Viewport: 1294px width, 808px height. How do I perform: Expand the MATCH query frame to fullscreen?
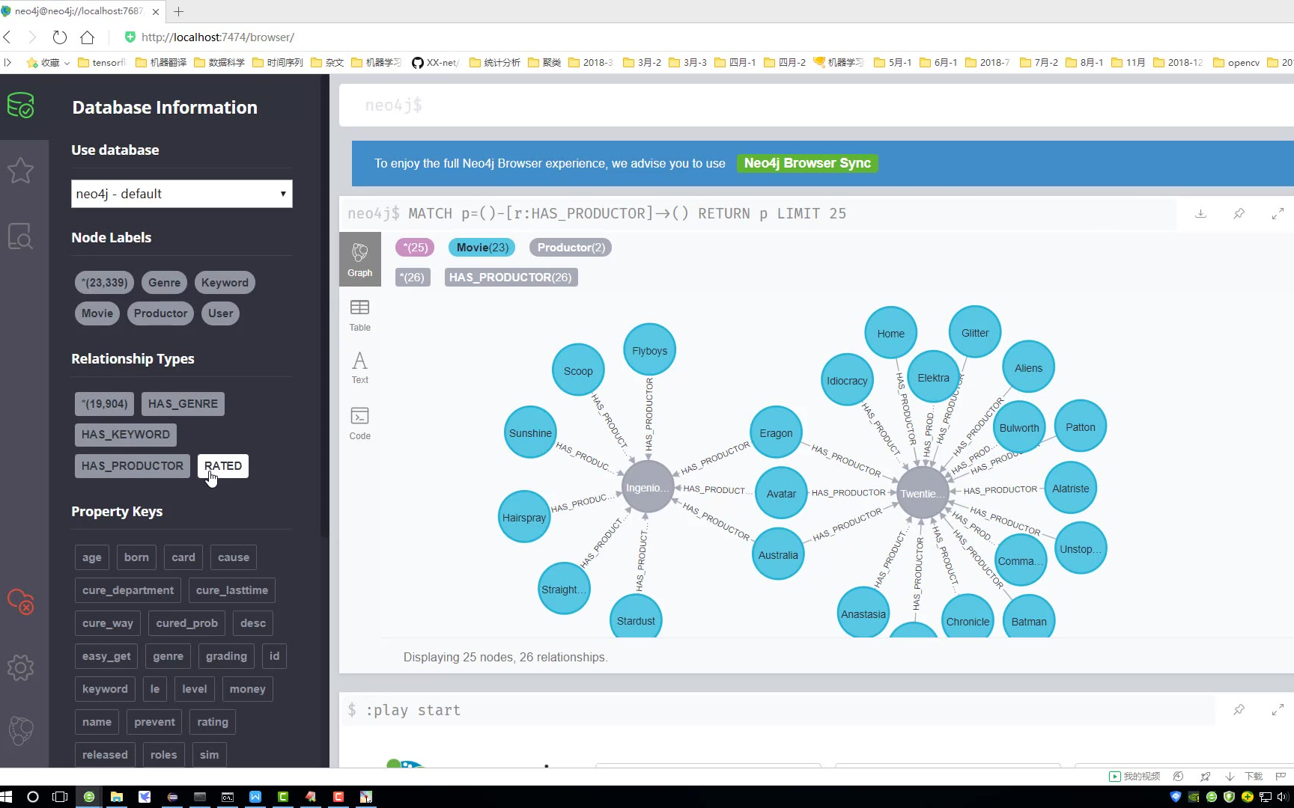coord(1278,214)
